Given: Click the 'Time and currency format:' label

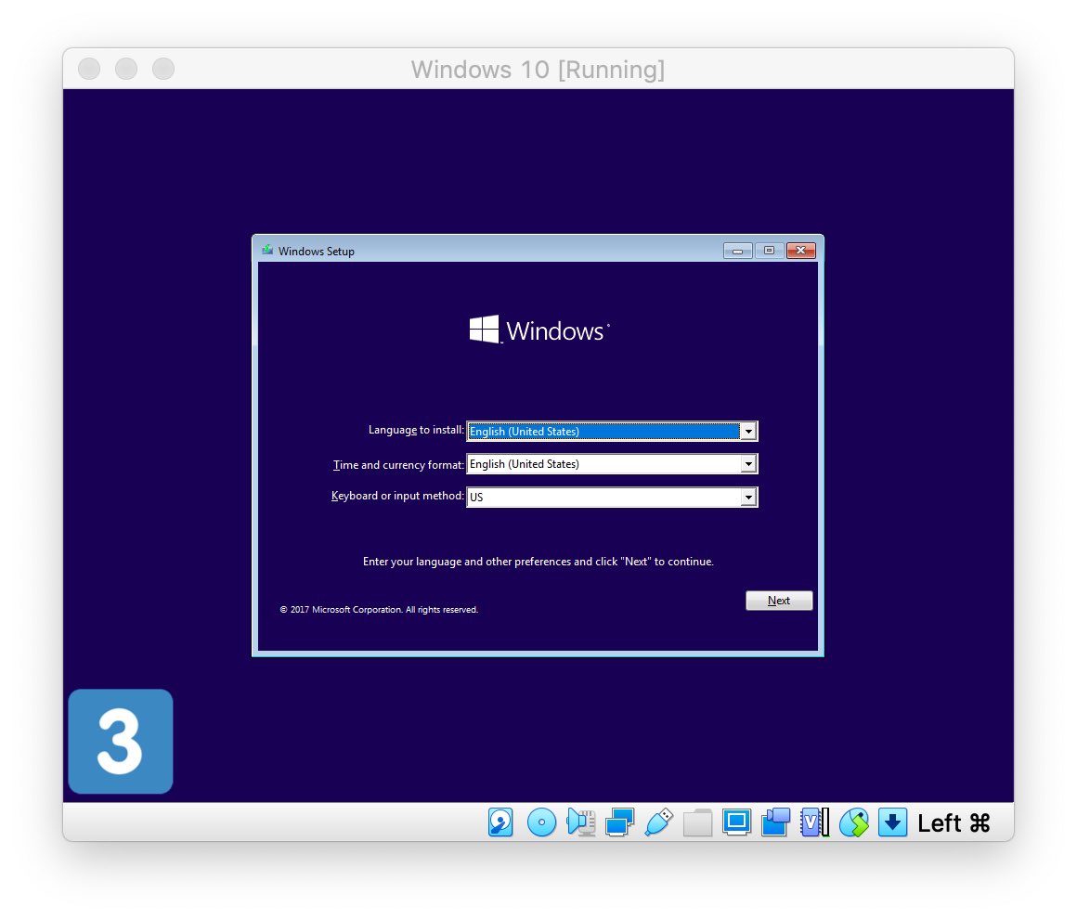Looking at the screenshot, I should click(398, 465).
